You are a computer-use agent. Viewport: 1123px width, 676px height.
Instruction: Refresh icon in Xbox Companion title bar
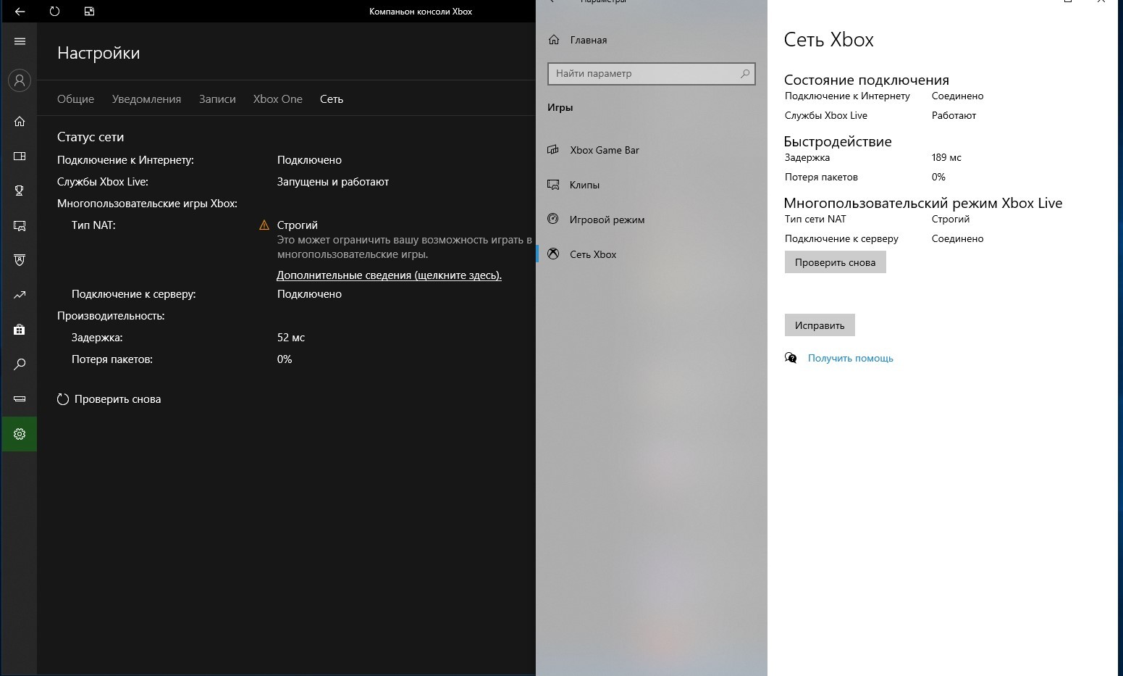click(x=54, y=12)
